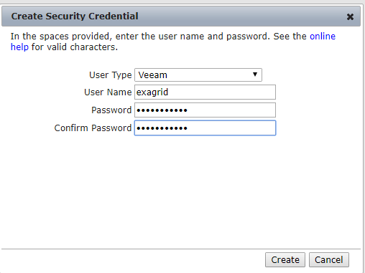This screenshot has width=365, height=273.
Task: Focus the User Name field containing exagrid
Action: pos(205,92)
